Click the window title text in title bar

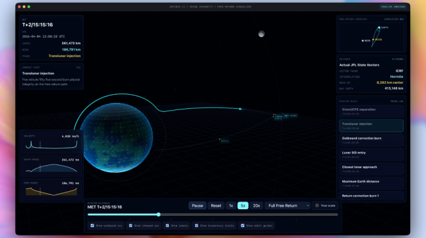point(210,6)
